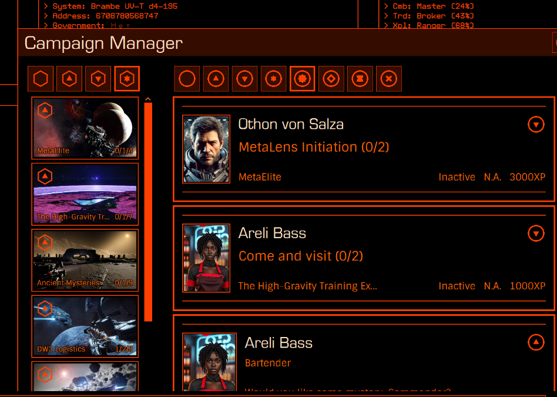Screen dimensions: 557x397
Task: Click the circle down-triangle mission filter
Action: coord(245,79)
